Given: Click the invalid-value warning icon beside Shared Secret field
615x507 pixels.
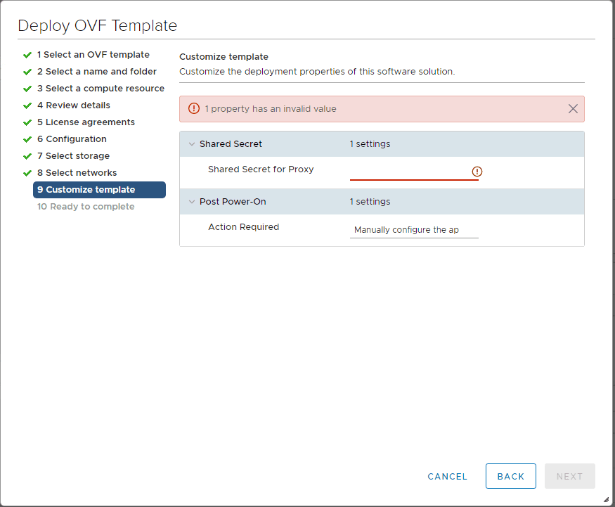Looking at the screenshot, I should [477, 171].
